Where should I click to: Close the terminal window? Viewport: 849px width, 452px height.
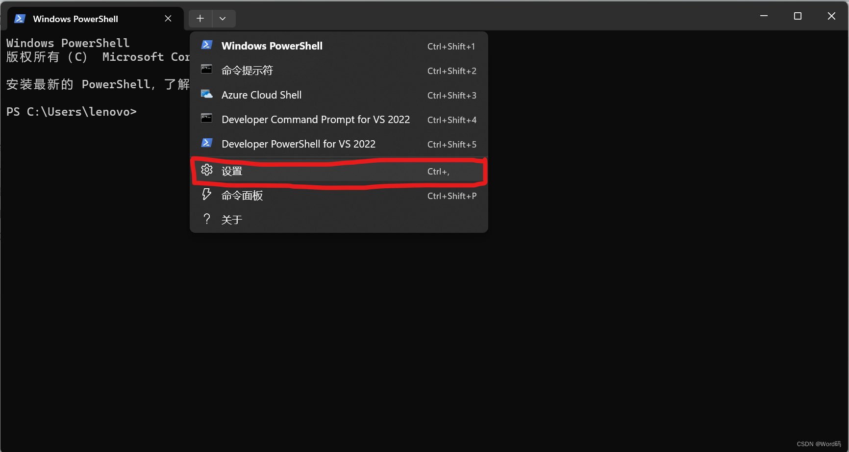coord(831,16)
